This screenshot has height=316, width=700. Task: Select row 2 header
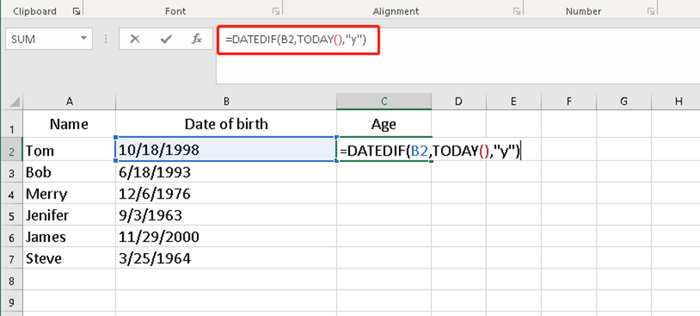[x=12, y=151]
